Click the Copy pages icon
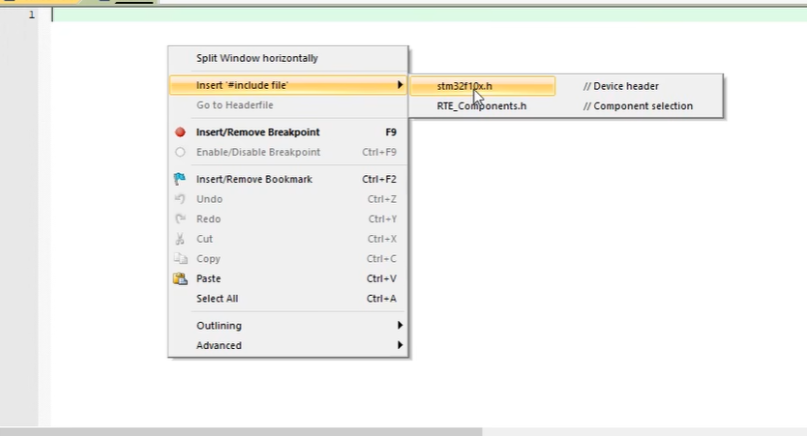 (x=180, y=259)
